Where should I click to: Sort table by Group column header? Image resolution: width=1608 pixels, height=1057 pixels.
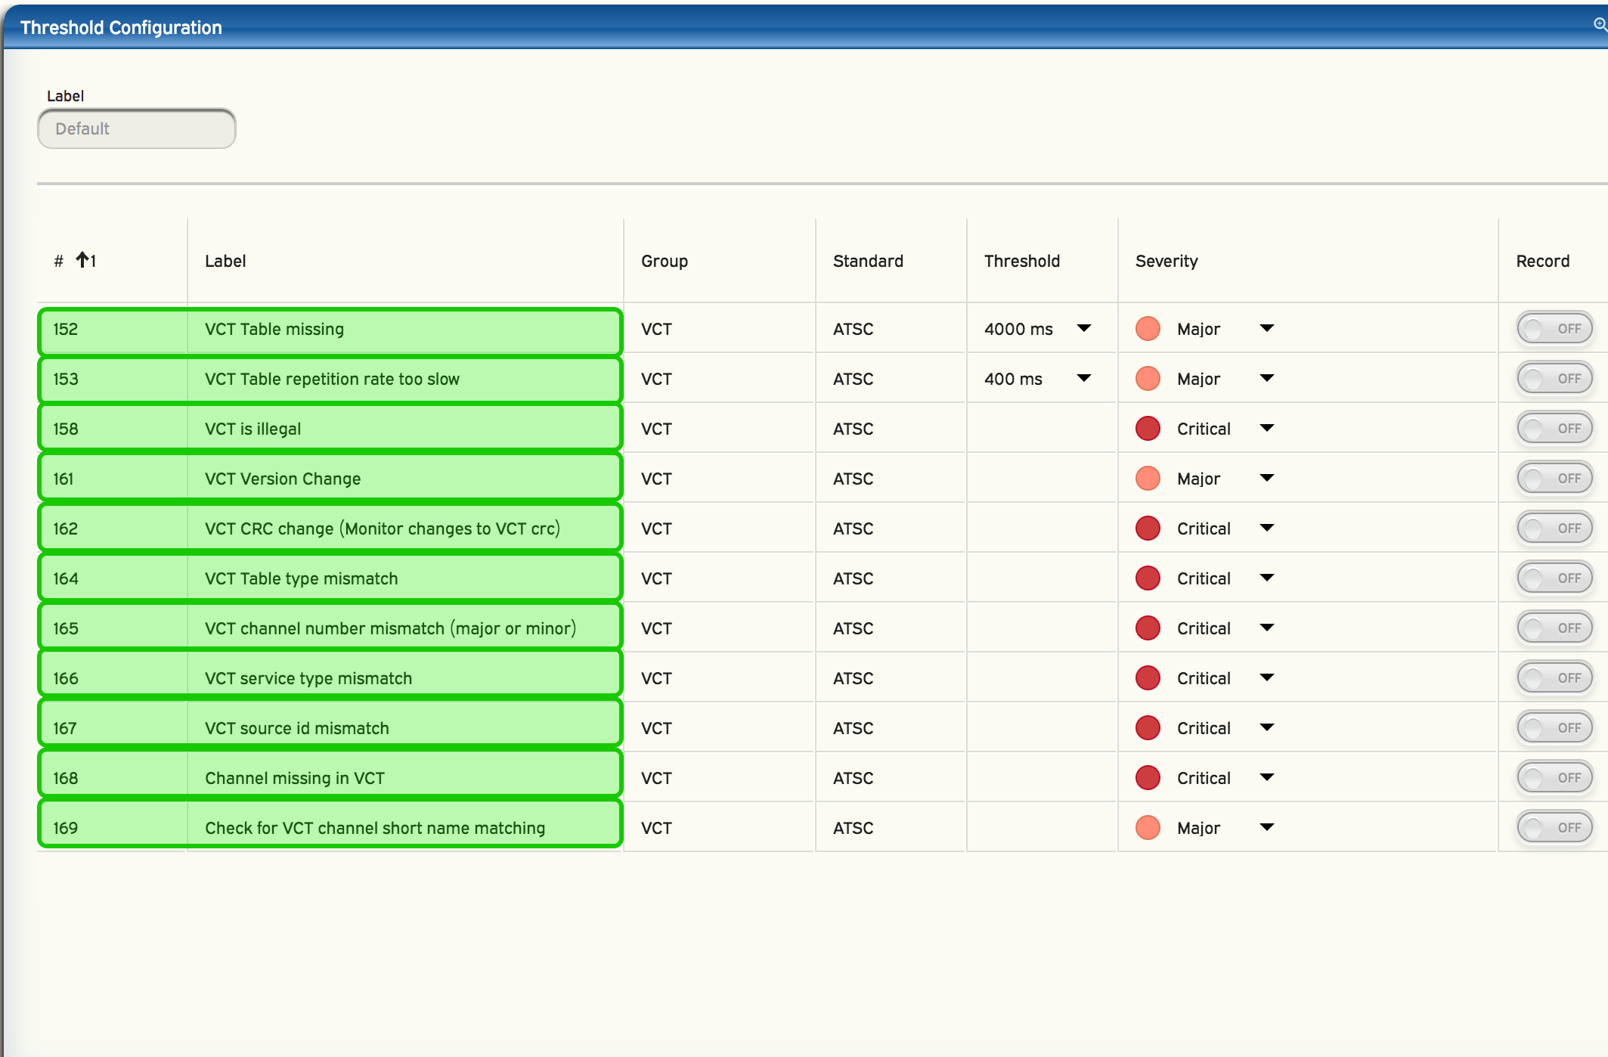click(665, 261)
